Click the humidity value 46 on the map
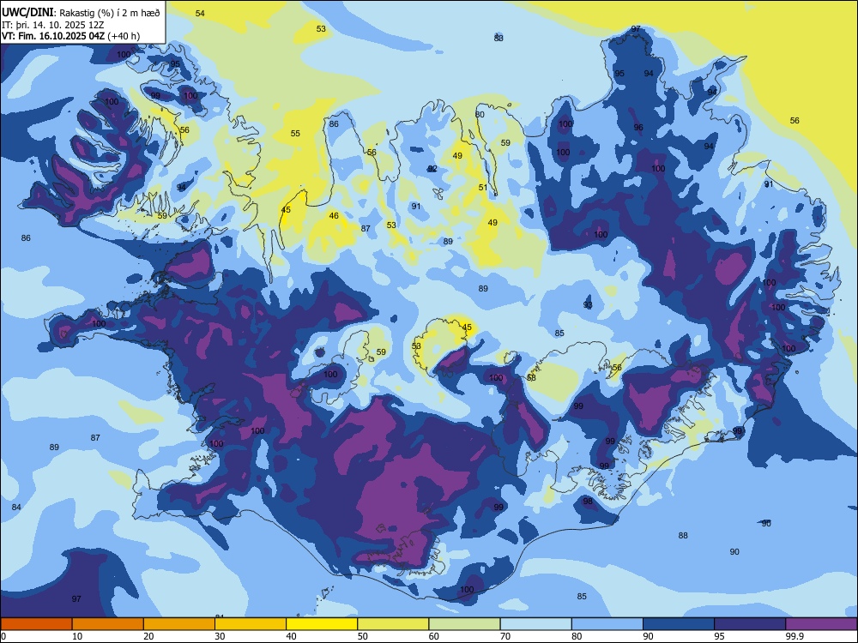This screenshot has width=858, height=643. [334, 216]
